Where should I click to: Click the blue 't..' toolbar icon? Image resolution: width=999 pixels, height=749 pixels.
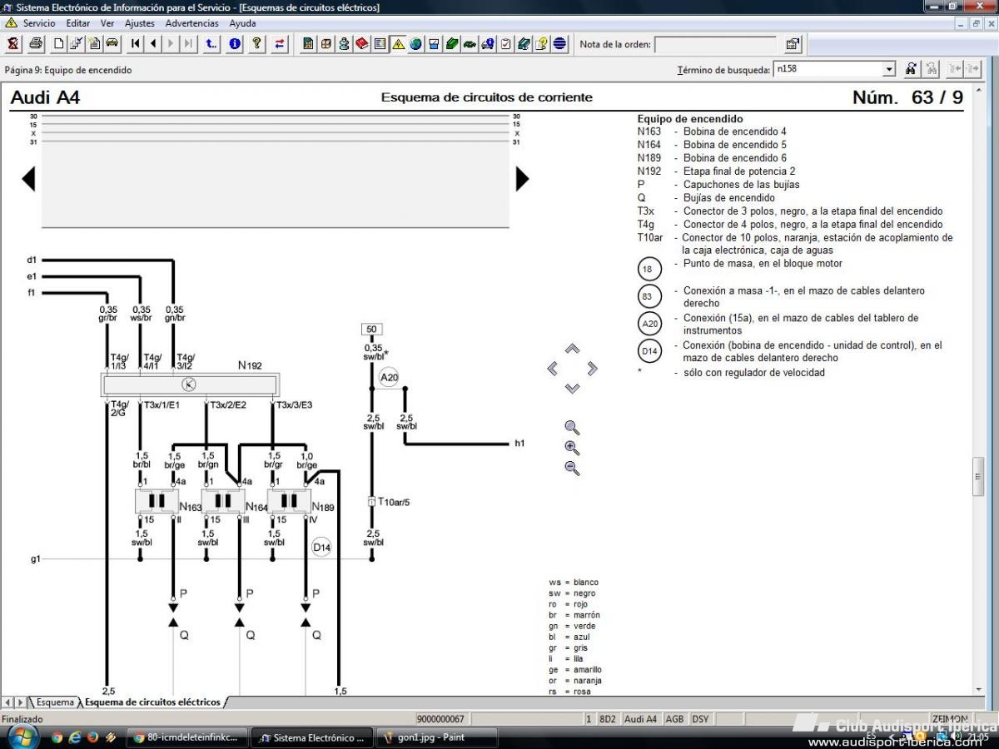[x=211, y=44]
